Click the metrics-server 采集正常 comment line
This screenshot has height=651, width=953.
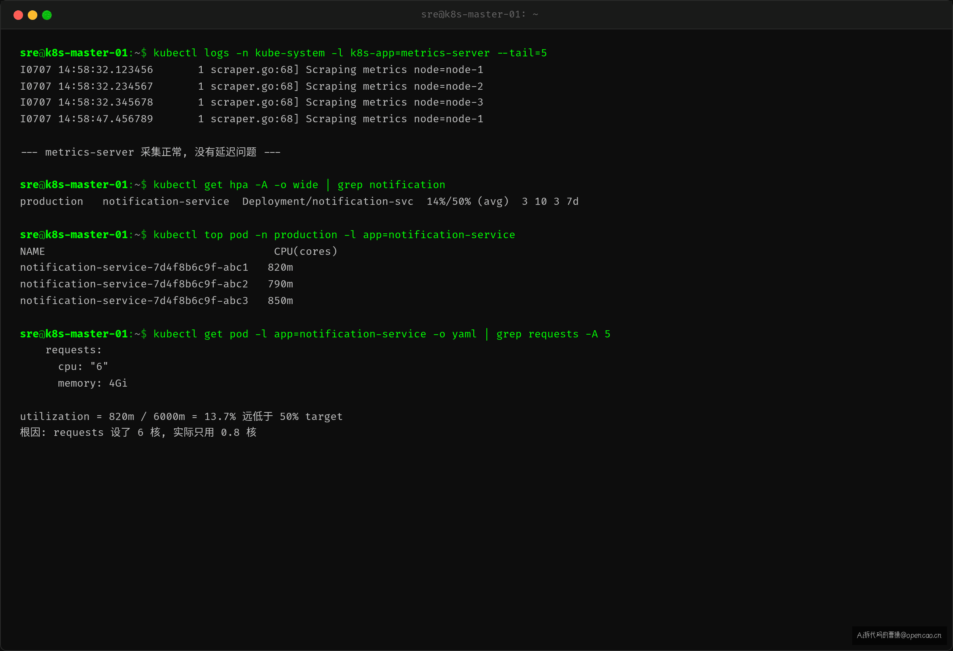[x=150, y=152]
